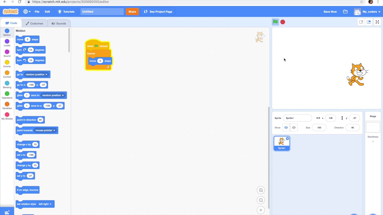The height and width of the screenshot is (215, 383).
Task: Open the go to random position dropdown
Action: [x=37, y=74]
